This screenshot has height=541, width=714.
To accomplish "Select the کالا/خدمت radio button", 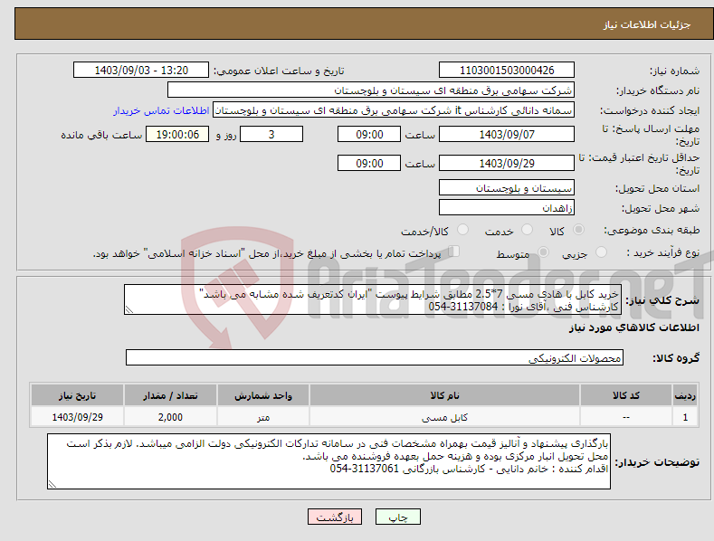I will coord(462,230).
